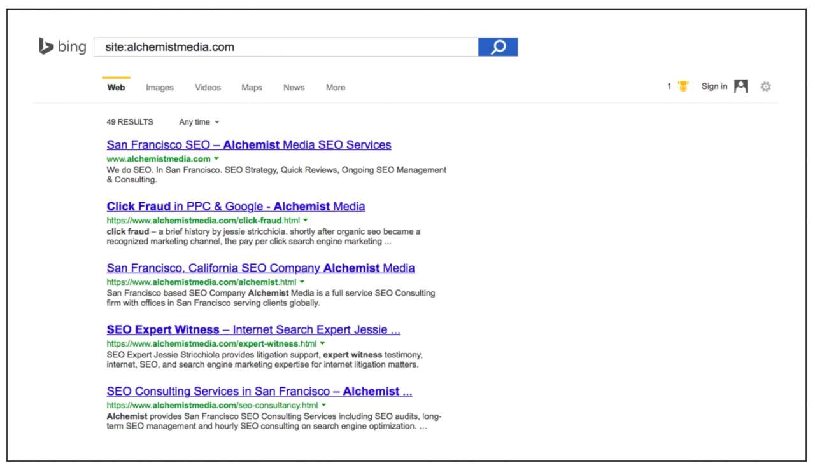Expand arrow next to alchemist.html URL

[x=302, y=282]
